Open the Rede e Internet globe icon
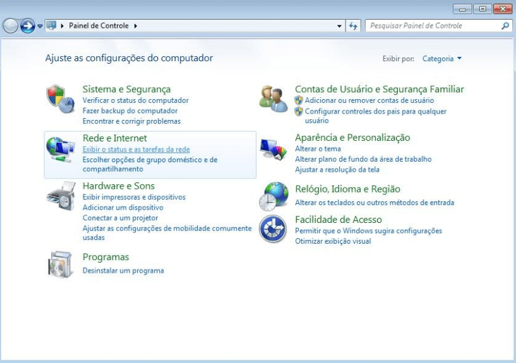Image resolution: width=516 pixels, height=363 pixels. pyautogui.click(x=60, y=150)
